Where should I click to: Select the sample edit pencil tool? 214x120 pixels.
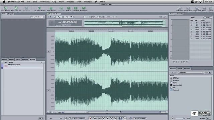pyautogui.click(x=59, y=17)
